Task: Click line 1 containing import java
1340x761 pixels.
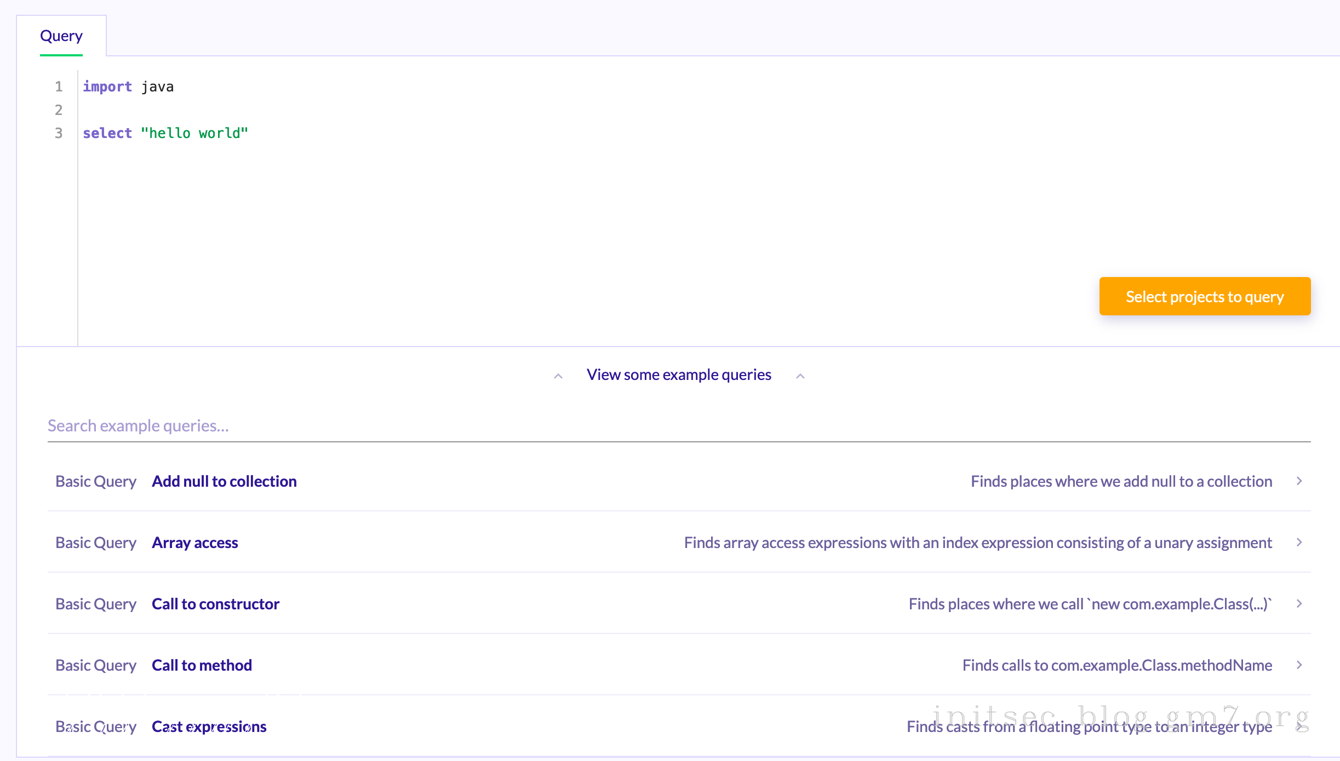Action: 128,87
